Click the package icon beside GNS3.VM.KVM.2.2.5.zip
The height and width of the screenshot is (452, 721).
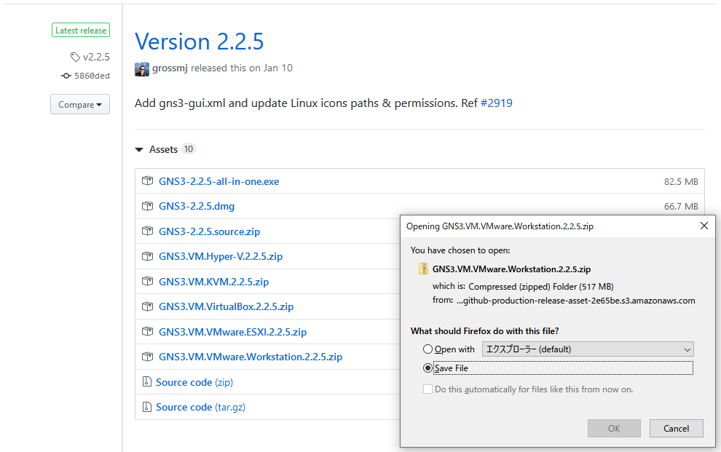147,281
